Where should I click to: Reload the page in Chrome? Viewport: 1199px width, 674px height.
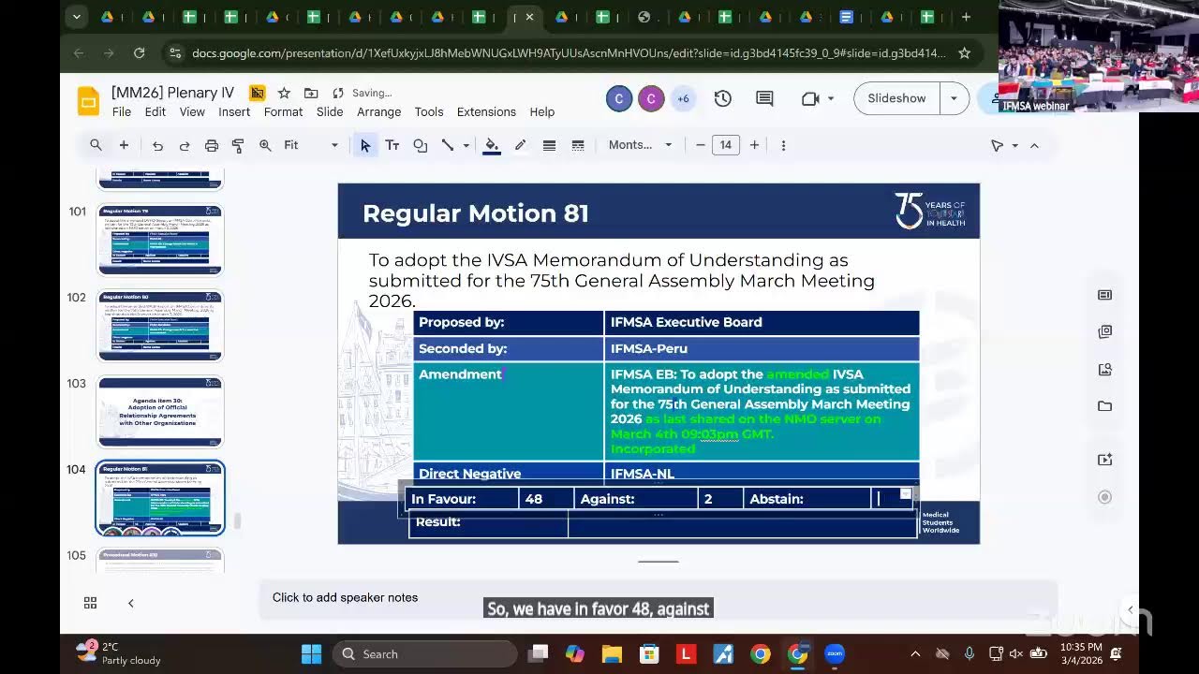[139, 53]
